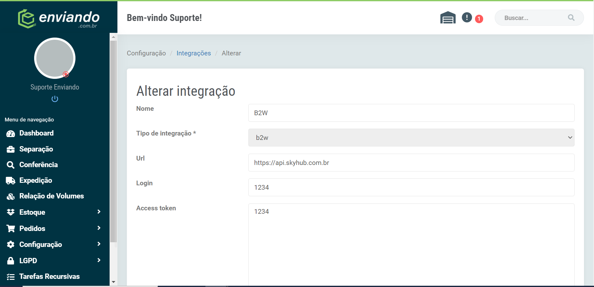Click the Tarefas Recursivas list icon
Screen dimensions: 594x287
pos(11,277)
